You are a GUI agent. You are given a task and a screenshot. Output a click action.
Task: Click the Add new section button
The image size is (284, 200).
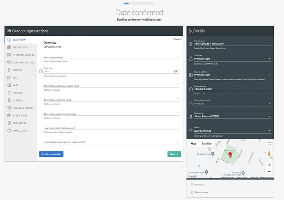coord(51,154)
